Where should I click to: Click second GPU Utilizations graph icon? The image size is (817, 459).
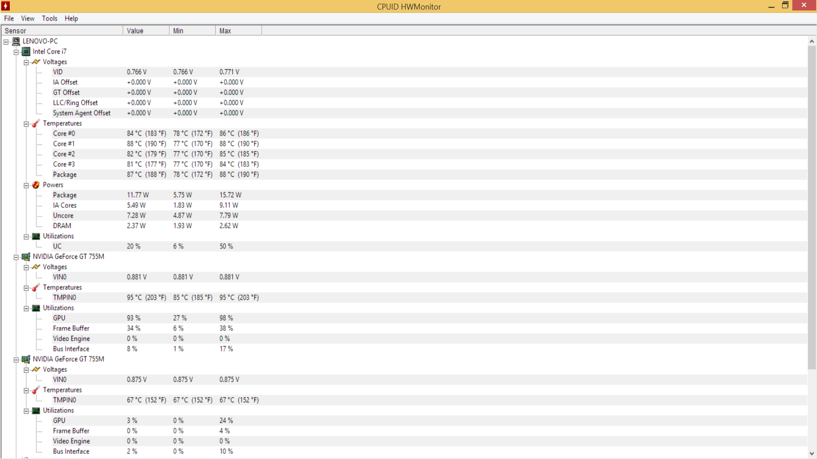[x=36, y=410]
